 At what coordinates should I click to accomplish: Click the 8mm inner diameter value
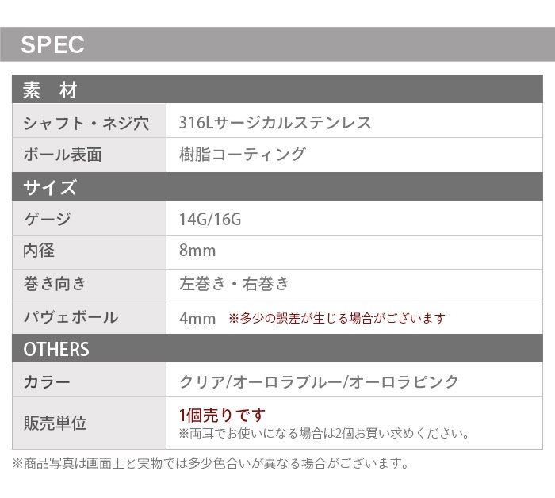click(x=197, y=251)
